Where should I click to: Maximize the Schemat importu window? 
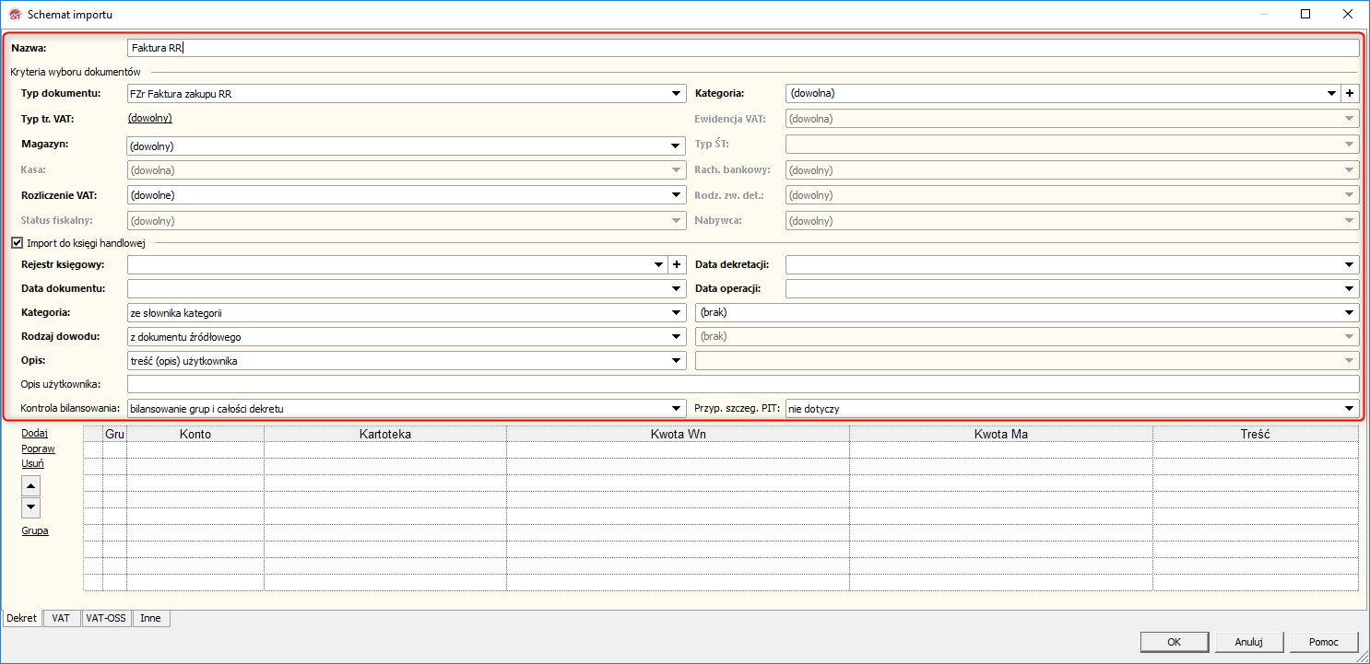point(1305,15)
